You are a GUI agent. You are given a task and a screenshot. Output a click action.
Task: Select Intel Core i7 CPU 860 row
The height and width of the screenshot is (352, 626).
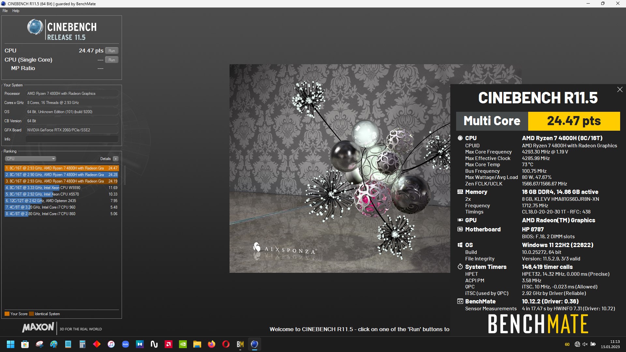(x=62, y=214)
